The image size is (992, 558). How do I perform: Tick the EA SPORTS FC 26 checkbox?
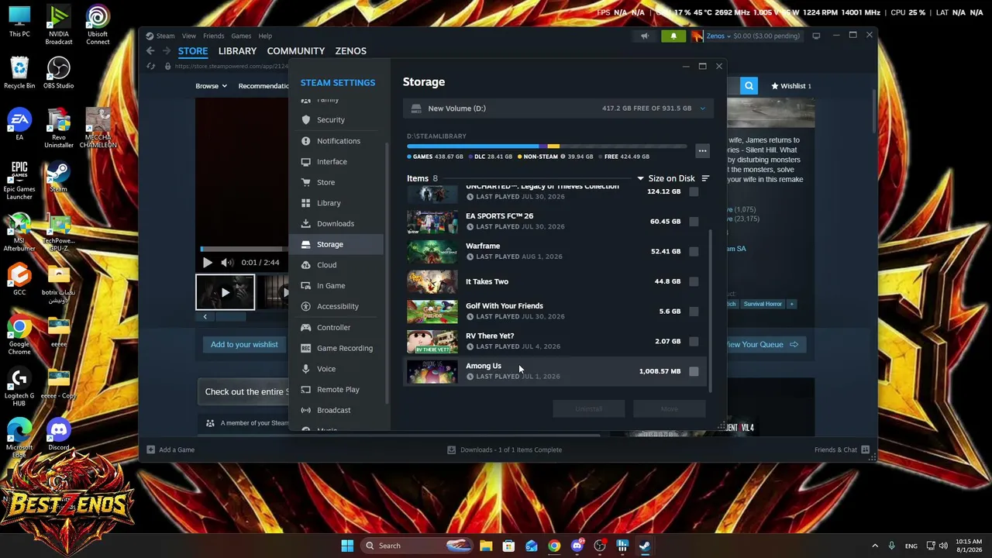tap(694, 222)
